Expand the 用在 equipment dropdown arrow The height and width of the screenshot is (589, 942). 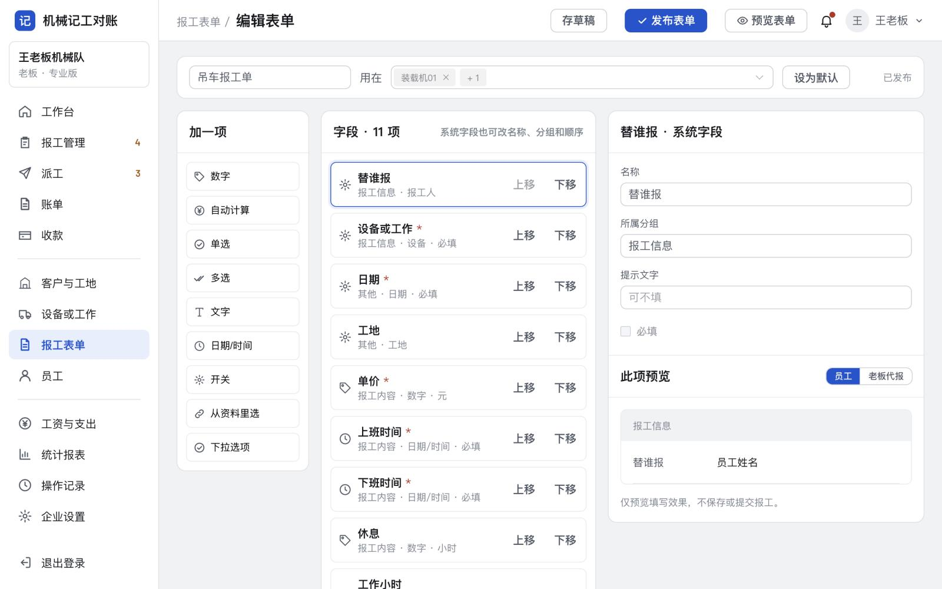(x=759, y=77)
